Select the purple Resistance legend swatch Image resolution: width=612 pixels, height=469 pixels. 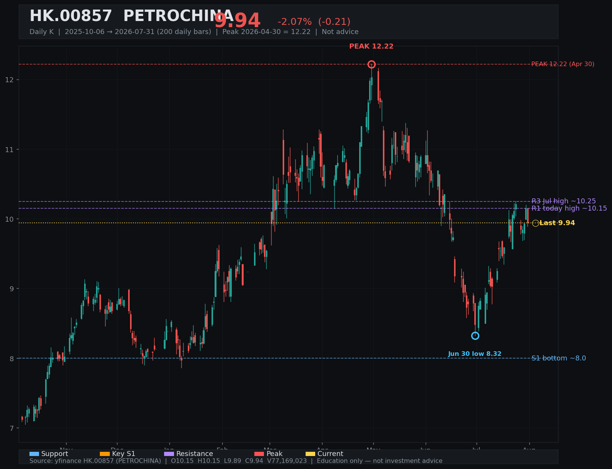169,454
